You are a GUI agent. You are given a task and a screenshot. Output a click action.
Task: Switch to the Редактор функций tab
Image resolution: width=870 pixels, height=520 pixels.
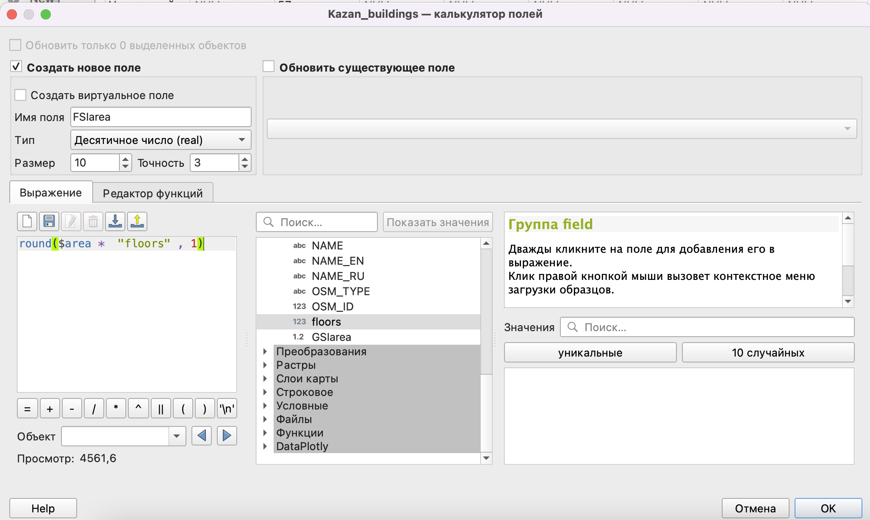[152, 193]
